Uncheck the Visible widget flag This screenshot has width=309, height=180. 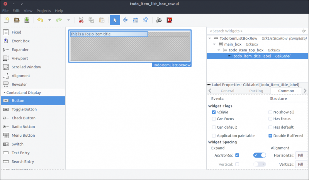(214, 112)
